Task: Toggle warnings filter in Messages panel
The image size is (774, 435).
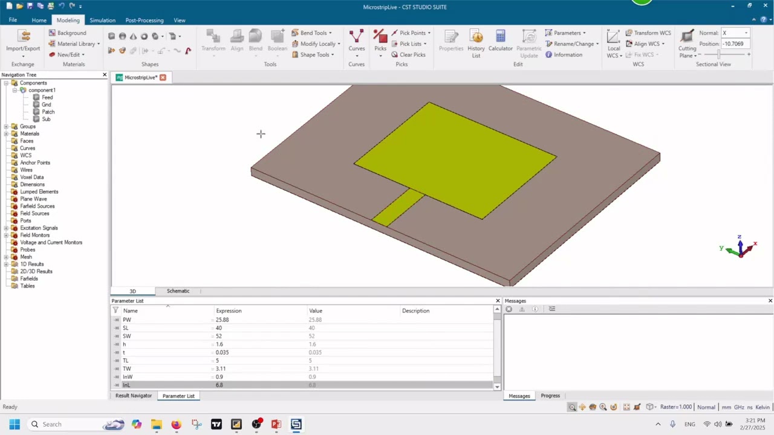Action: 522,309
